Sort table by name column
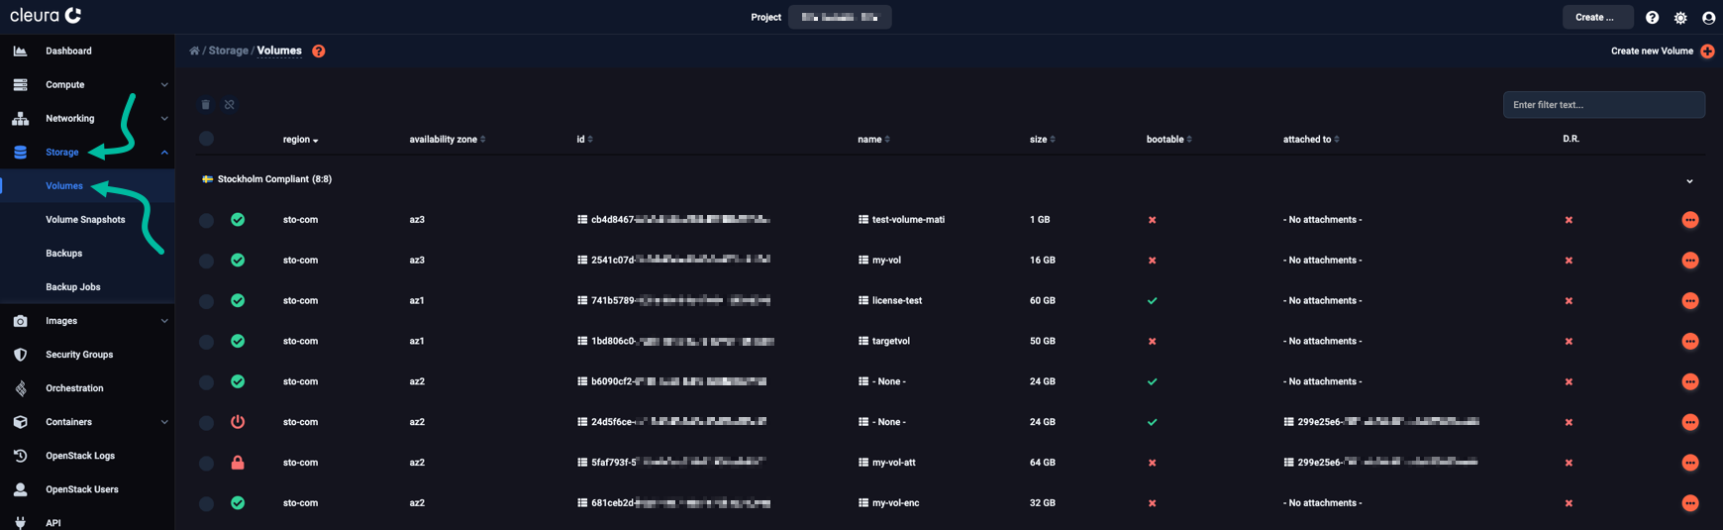This screenshot has width=1723, height=530. [873, 140]
